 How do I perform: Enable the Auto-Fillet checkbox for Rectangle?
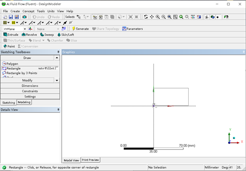(57, 68)
